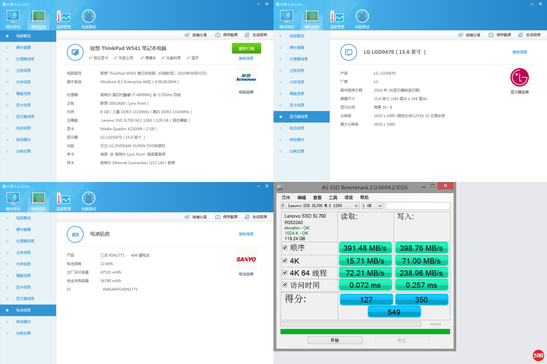Click the empty text field beside 1 GB dropdown

tap(418, 206)
